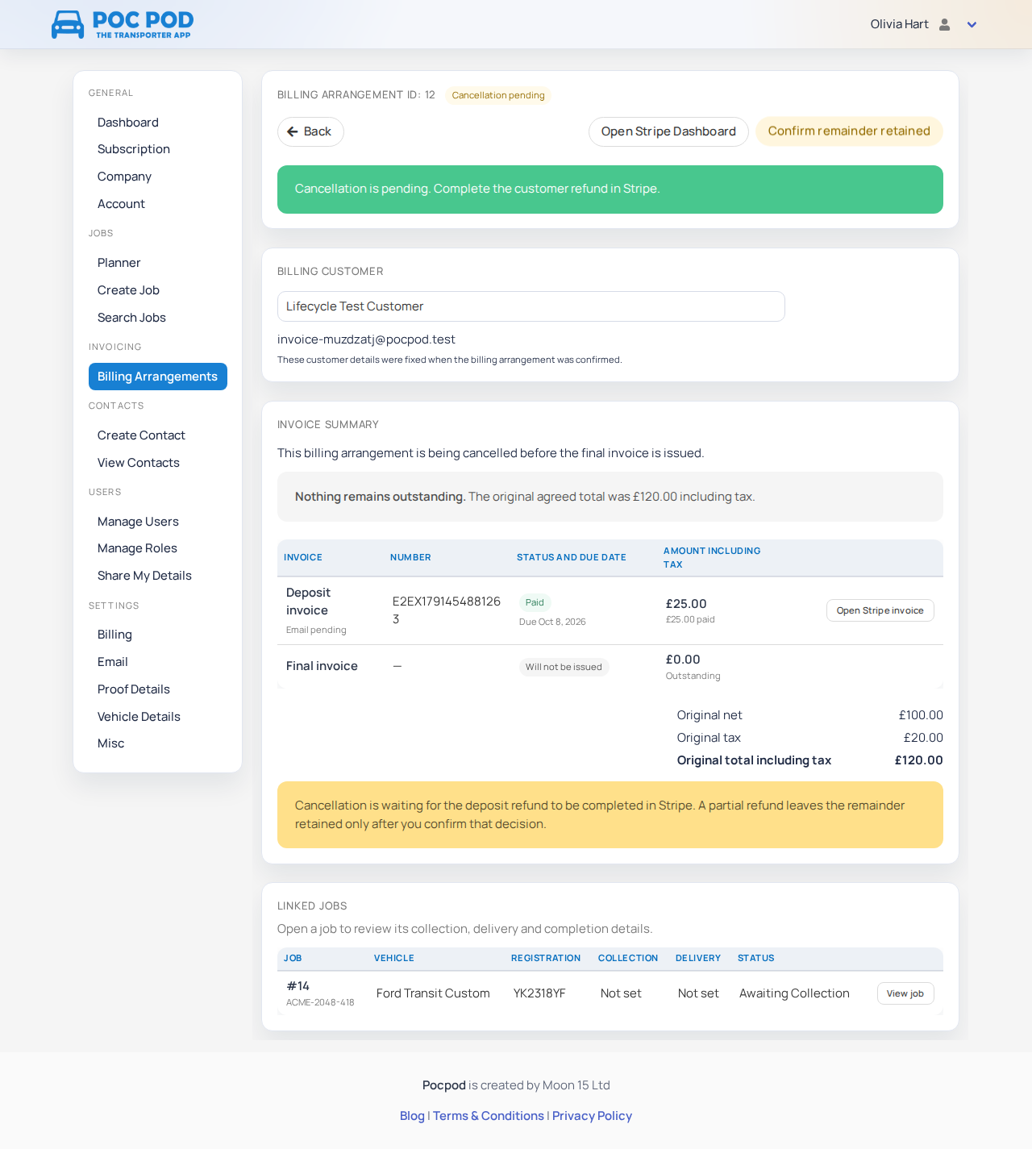The width and height of the screenshot is (1032, 1149).
Task: Open Subscription page
Action: (x=134, y=149)
